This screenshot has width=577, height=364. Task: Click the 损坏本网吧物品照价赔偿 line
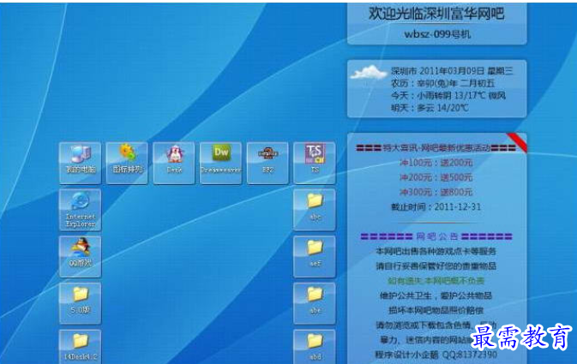[x=436, y=310]
